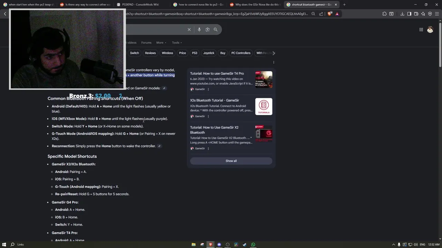Open the Brave Wallet icon

416,14
